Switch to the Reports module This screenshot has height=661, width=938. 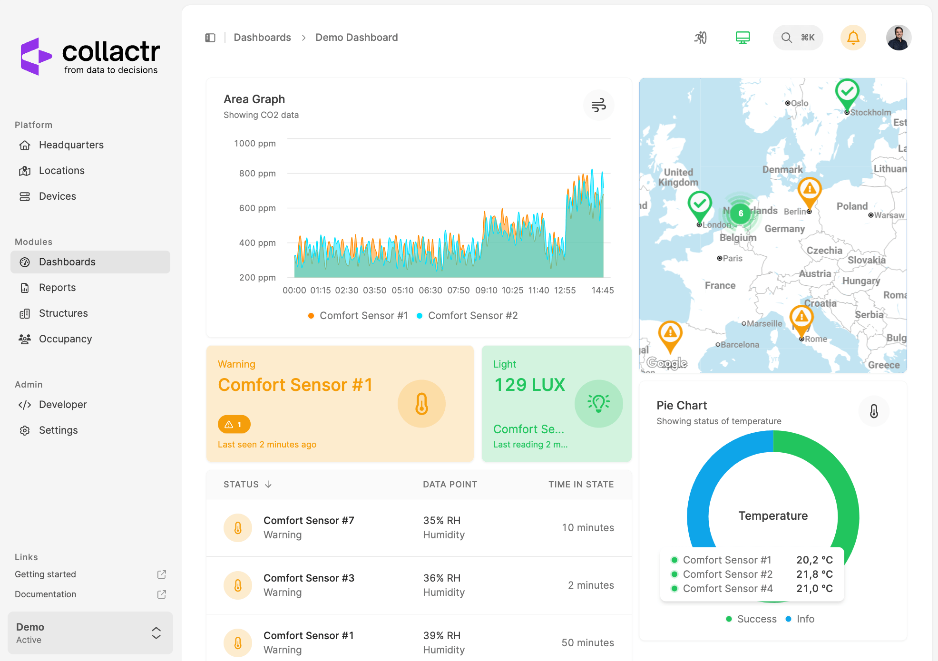tap(57, 287)
